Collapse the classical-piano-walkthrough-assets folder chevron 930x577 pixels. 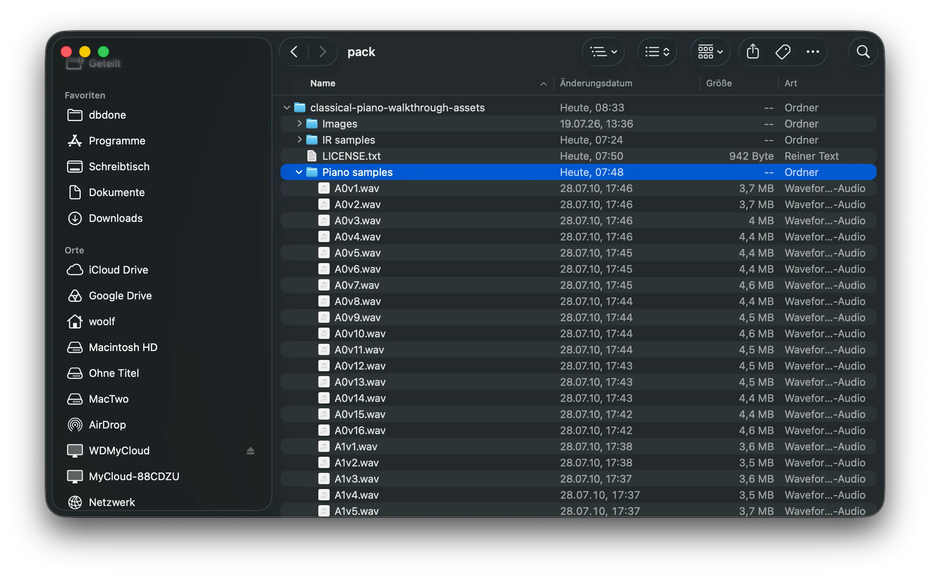tap(286, 107)
